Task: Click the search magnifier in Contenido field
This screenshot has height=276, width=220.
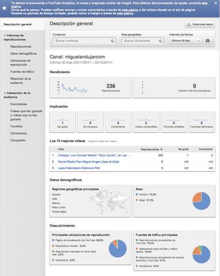Action: click(x=113, y=41)
